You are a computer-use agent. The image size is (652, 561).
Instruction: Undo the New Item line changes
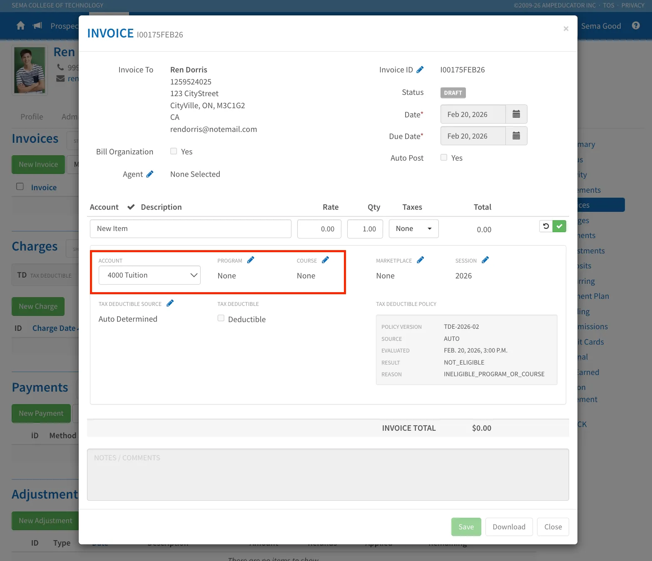[546, 226]
